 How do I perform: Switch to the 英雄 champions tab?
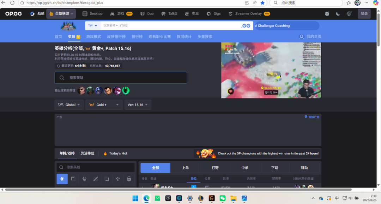[74, 37]
